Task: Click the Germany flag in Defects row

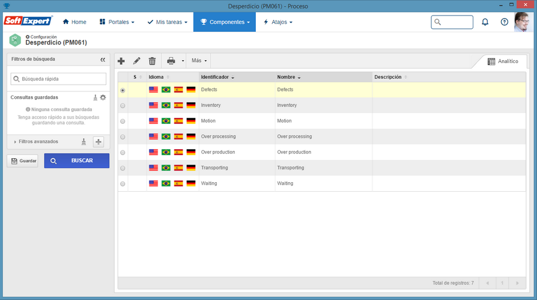Action: [191, 90]
